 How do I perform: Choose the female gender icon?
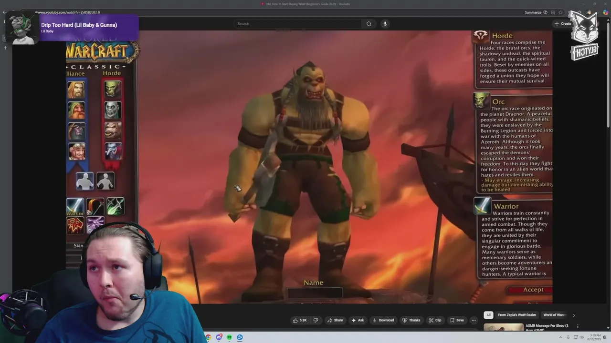105,181
